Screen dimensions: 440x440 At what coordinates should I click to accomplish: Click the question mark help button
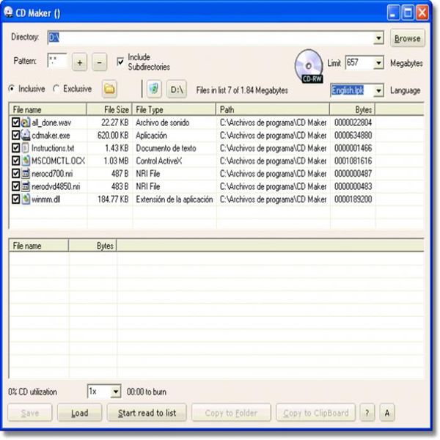click(x=367, y=412)
